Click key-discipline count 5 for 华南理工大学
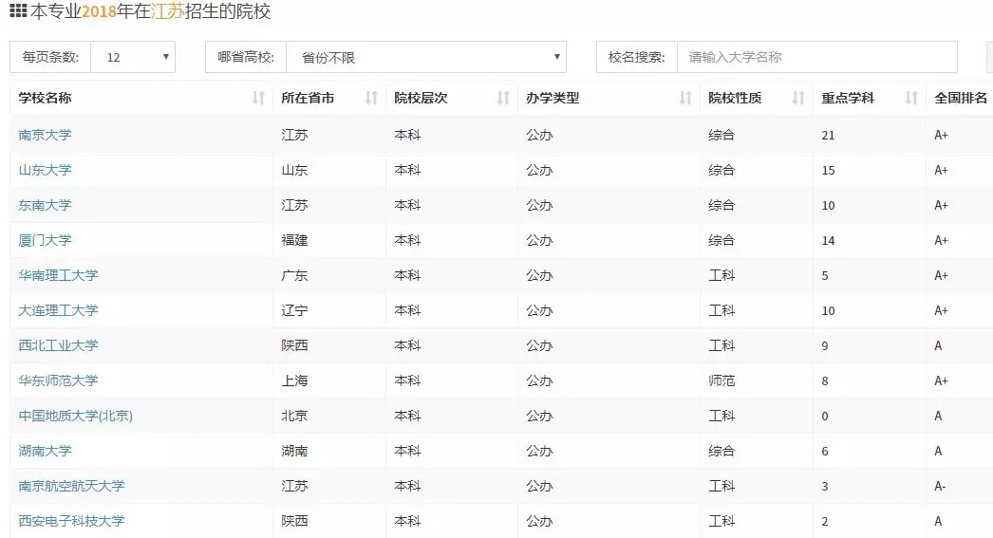The height and width of the screenshot is (538, 993). coord(825,276)
